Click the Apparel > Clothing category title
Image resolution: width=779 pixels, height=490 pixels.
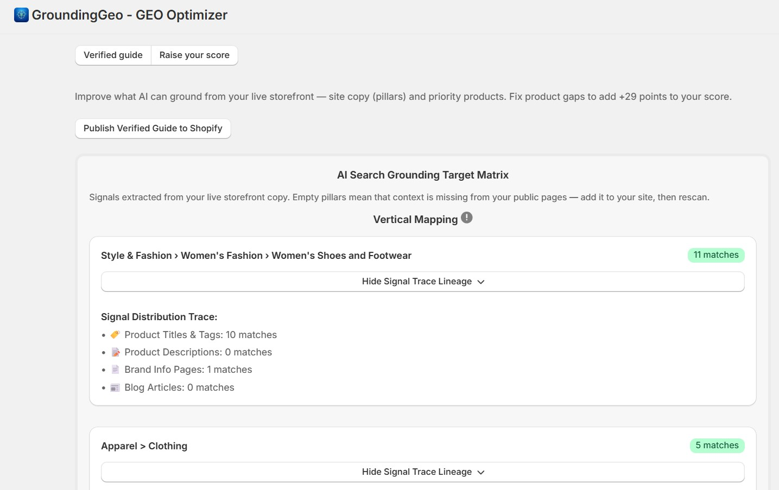point(144,446)
